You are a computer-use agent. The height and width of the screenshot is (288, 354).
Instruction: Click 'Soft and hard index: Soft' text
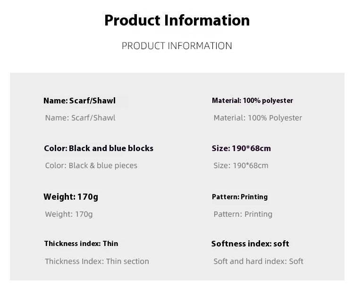click(258, 262)
